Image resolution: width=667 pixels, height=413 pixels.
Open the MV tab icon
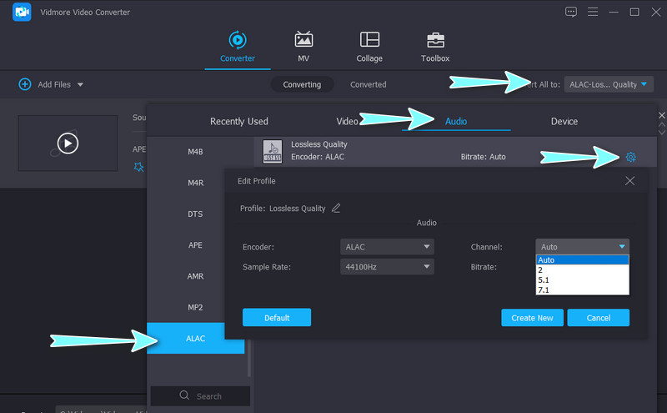(x=303, y=40)
